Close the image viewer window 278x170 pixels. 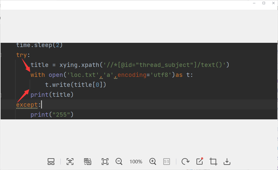coord(273,3)
